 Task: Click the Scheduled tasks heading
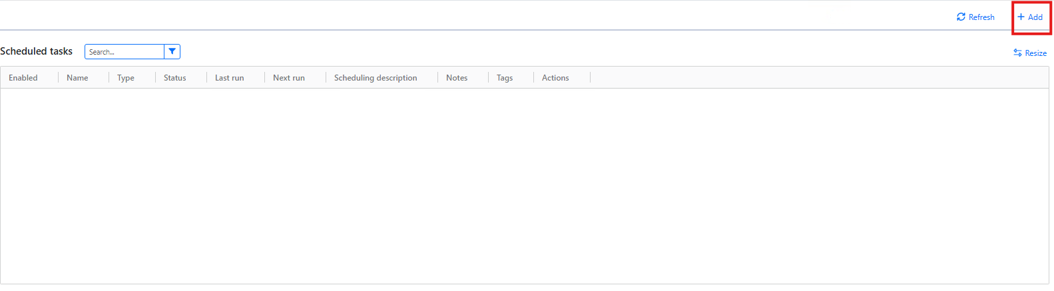(x=37, y=51)
